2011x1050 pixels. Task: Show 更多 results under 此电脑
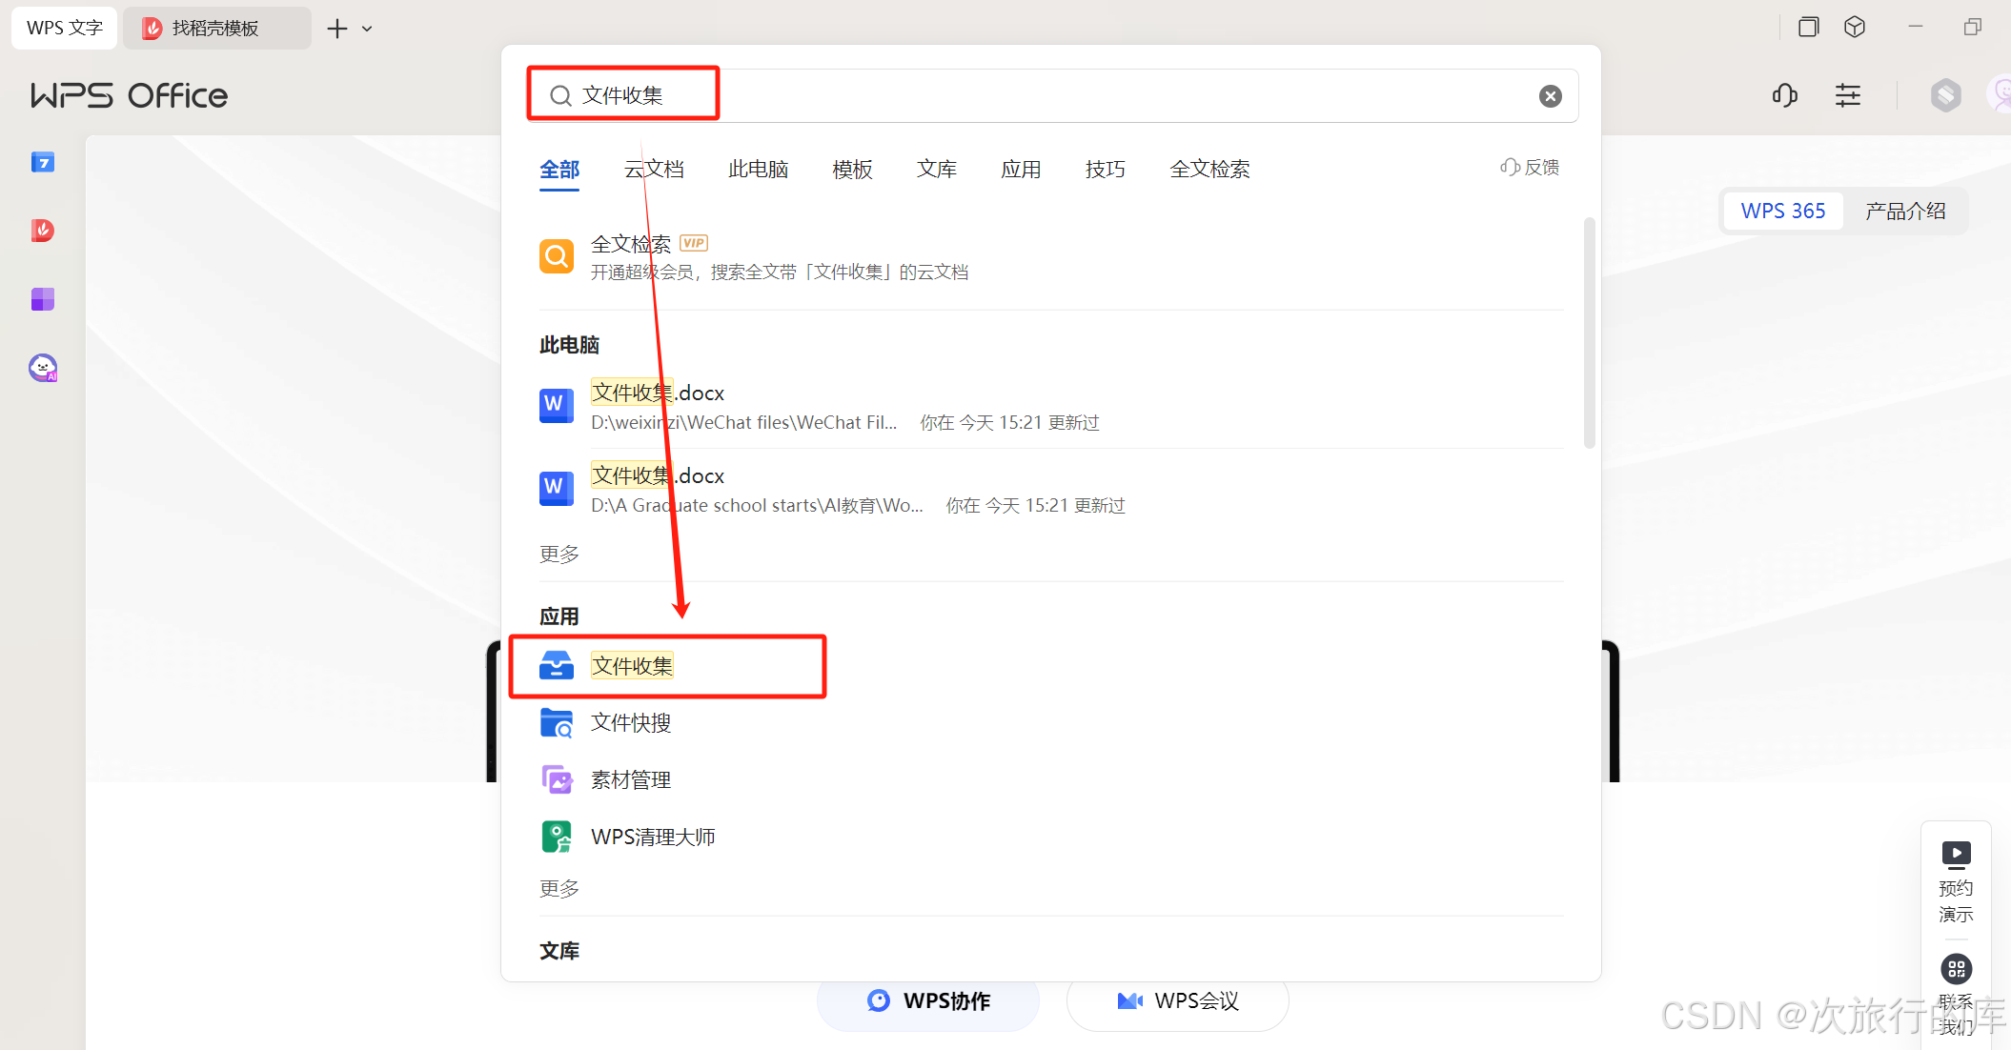click(559, 555)
